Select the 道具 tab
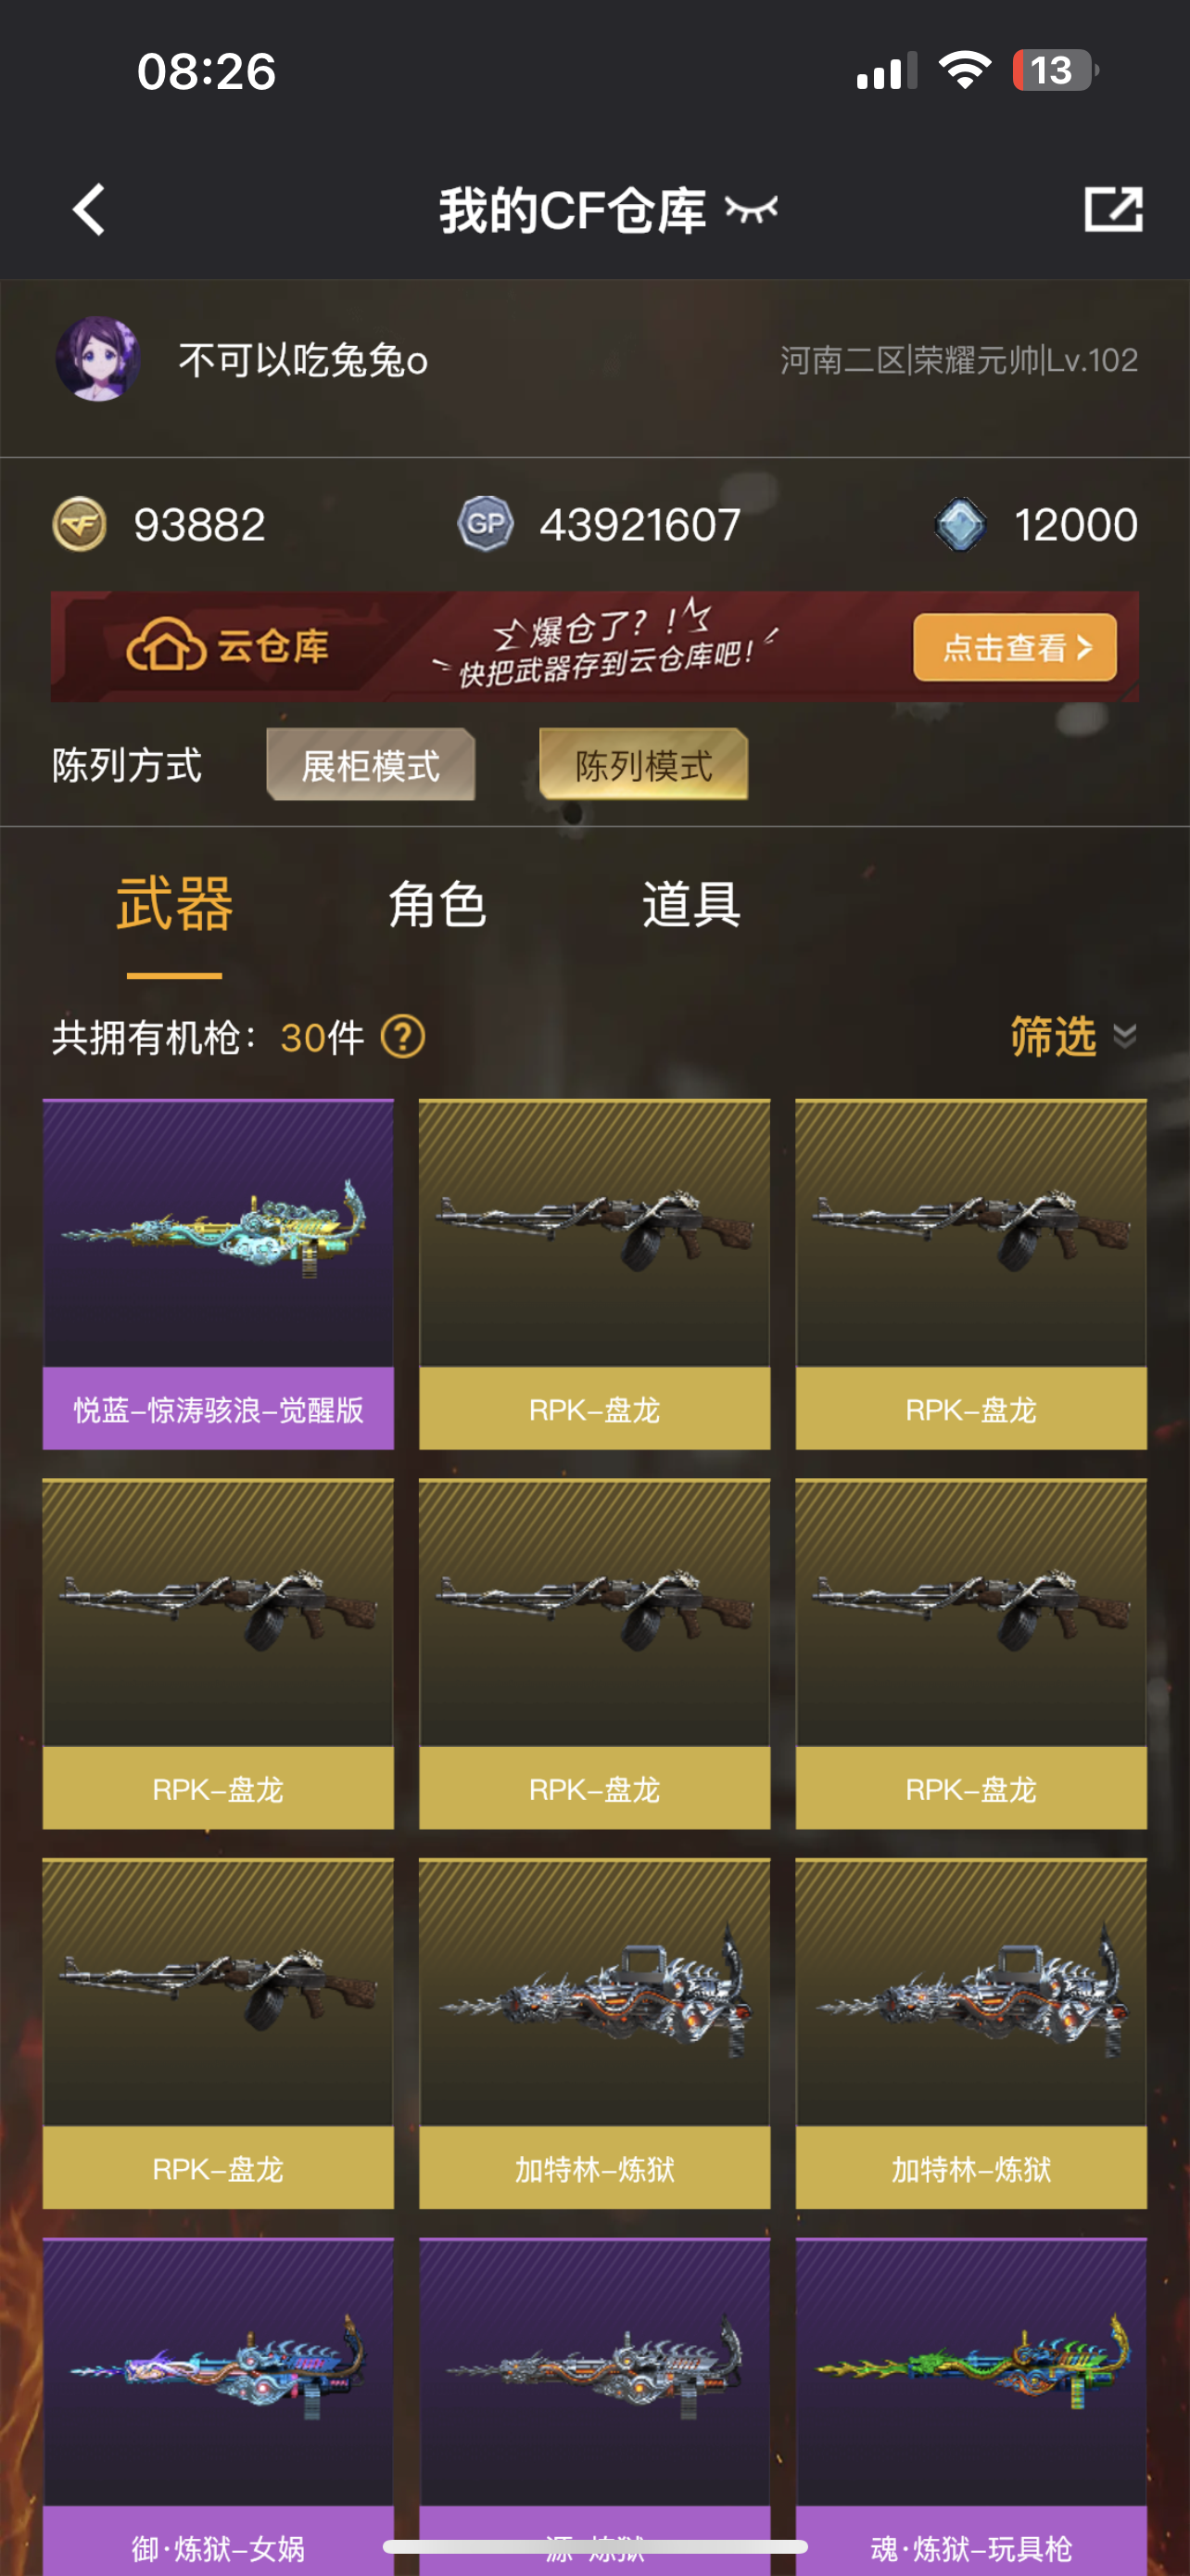This screenshot has width=1190, height=2576. coord(691,905)
